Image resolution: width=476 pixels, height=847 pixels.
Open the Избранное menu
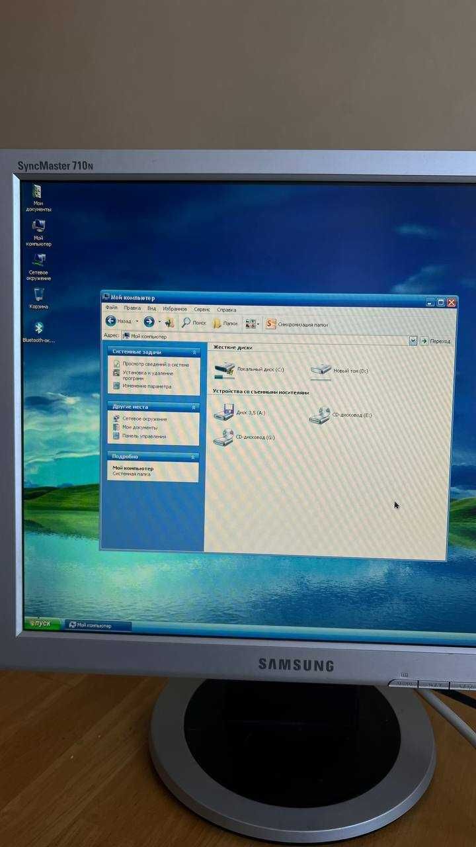point(175,308)
